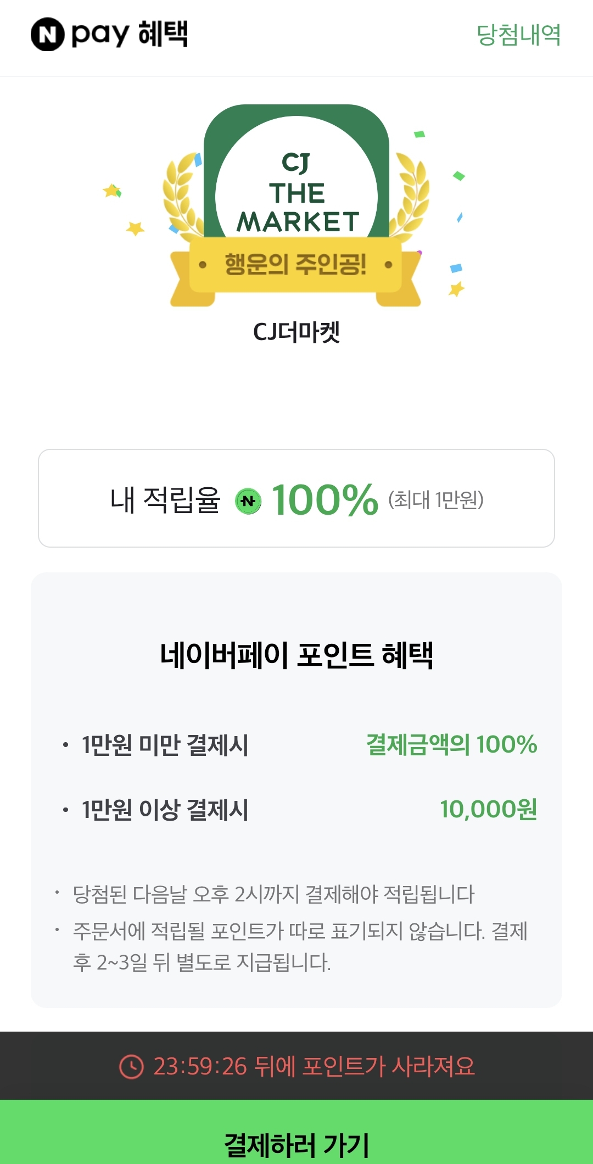Tap the 100% reward rate text
This screenshot has height=1164, width=593.
click(325, 500)
